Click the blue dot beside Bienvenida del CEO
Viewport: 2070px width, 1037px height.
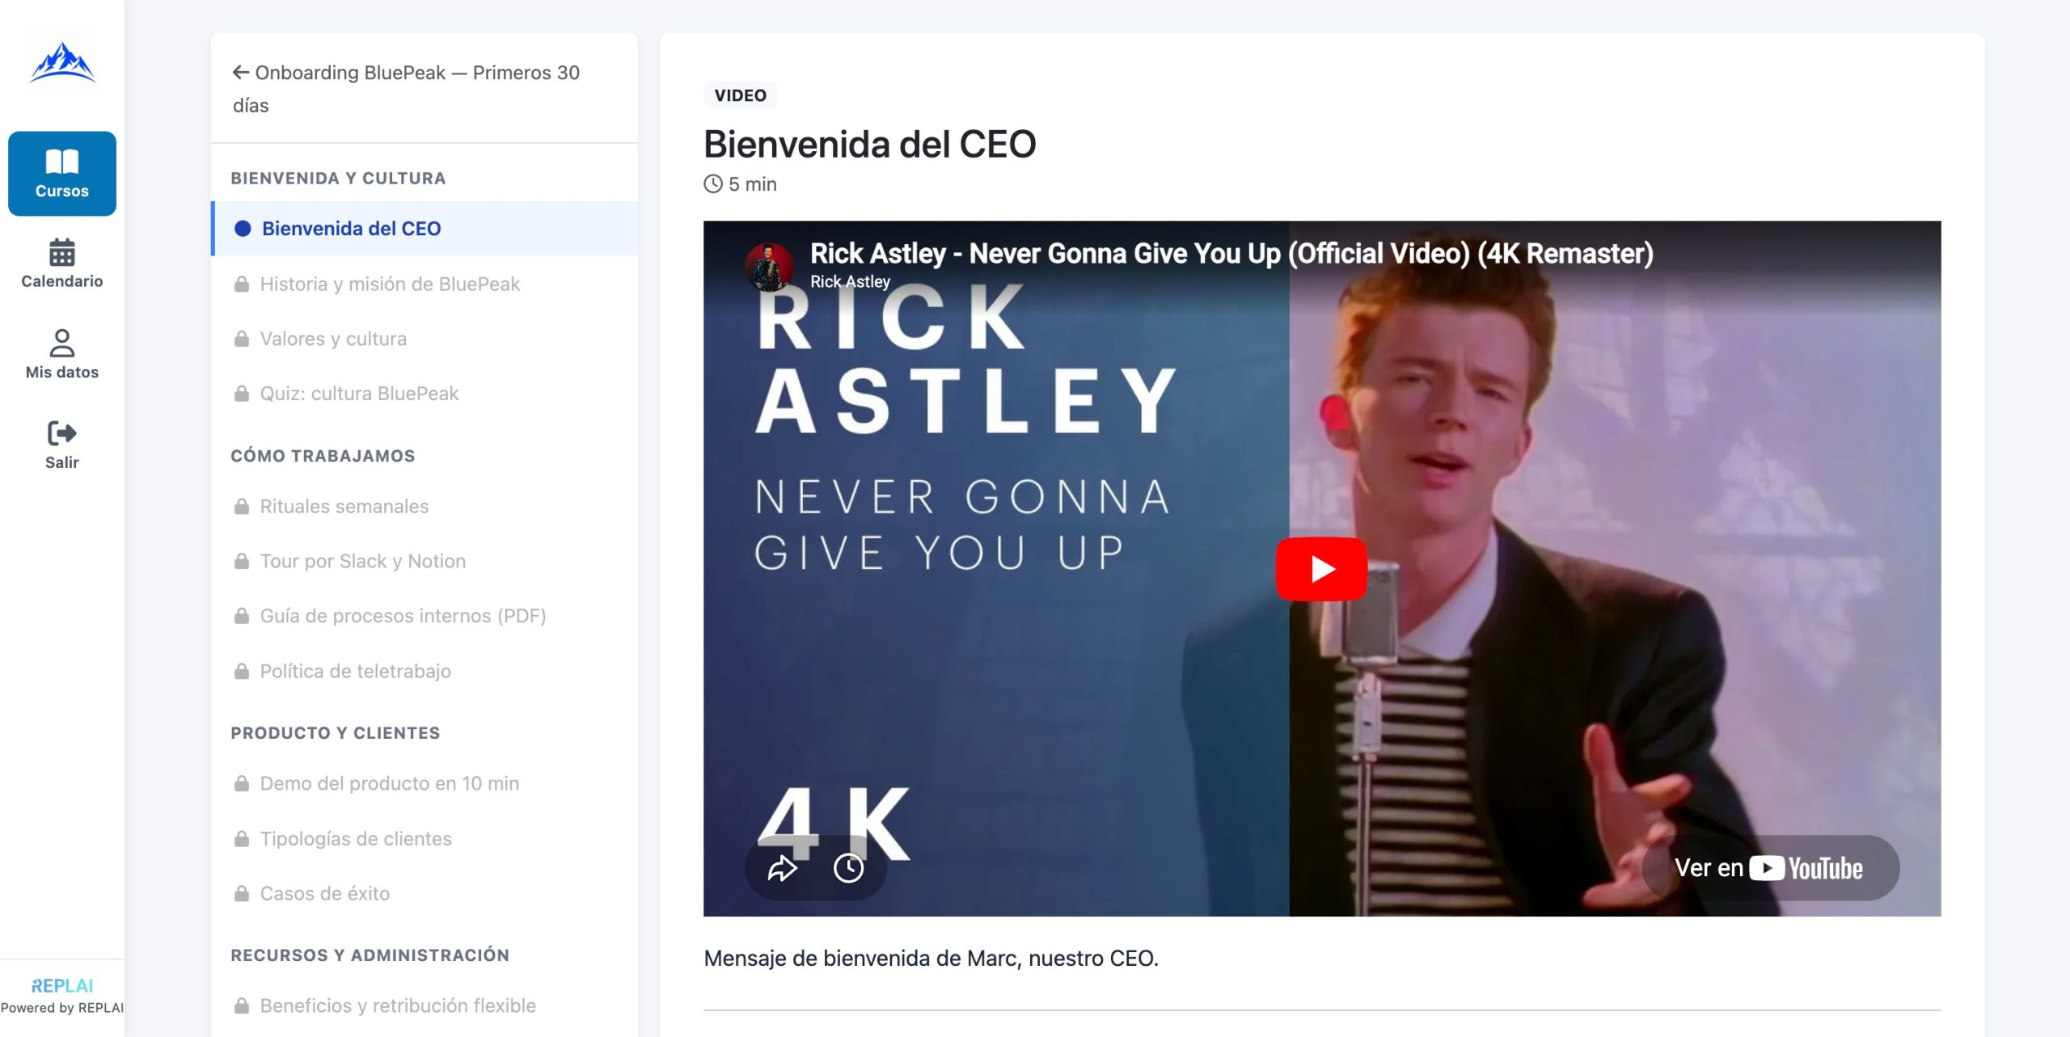[x=243, y=229]
